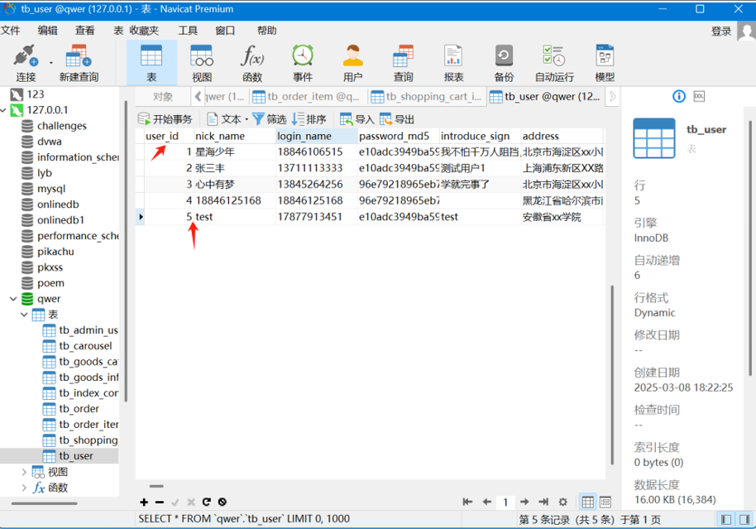Screen dimensions: 756x529
Task: Switch to the tb_order_item tab
Action: tap(304, 97)
